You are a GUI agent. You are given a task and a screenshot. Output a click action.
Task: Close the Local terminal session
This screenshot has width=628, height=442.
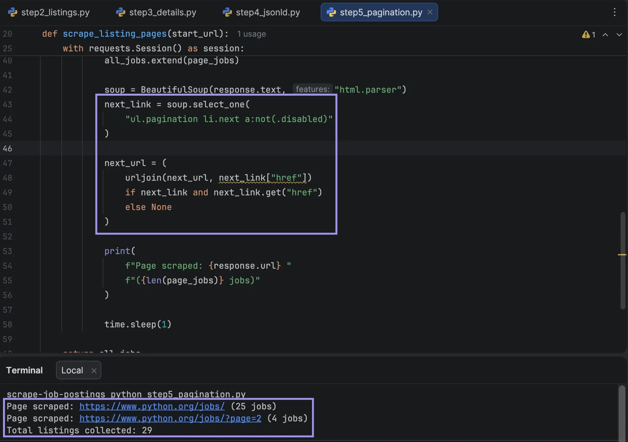tap(94, 371)
